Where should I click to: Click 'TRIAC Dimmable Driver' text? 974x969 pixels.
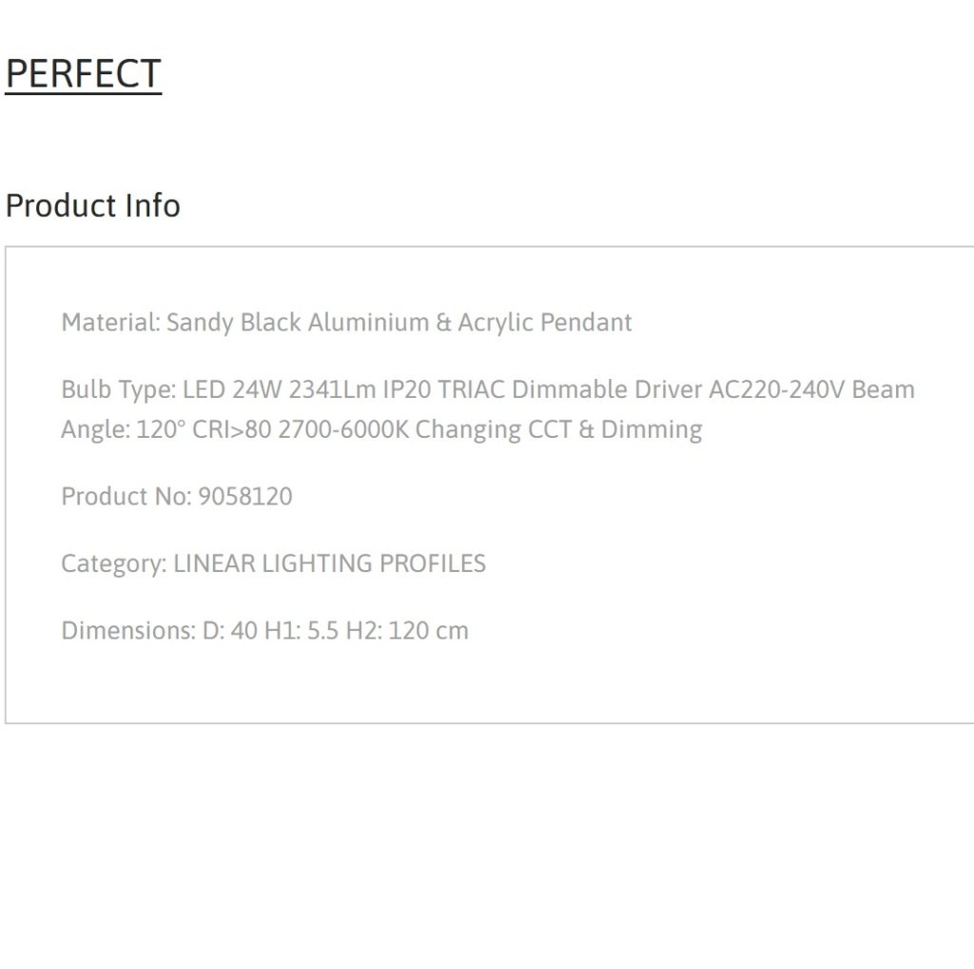571,389
